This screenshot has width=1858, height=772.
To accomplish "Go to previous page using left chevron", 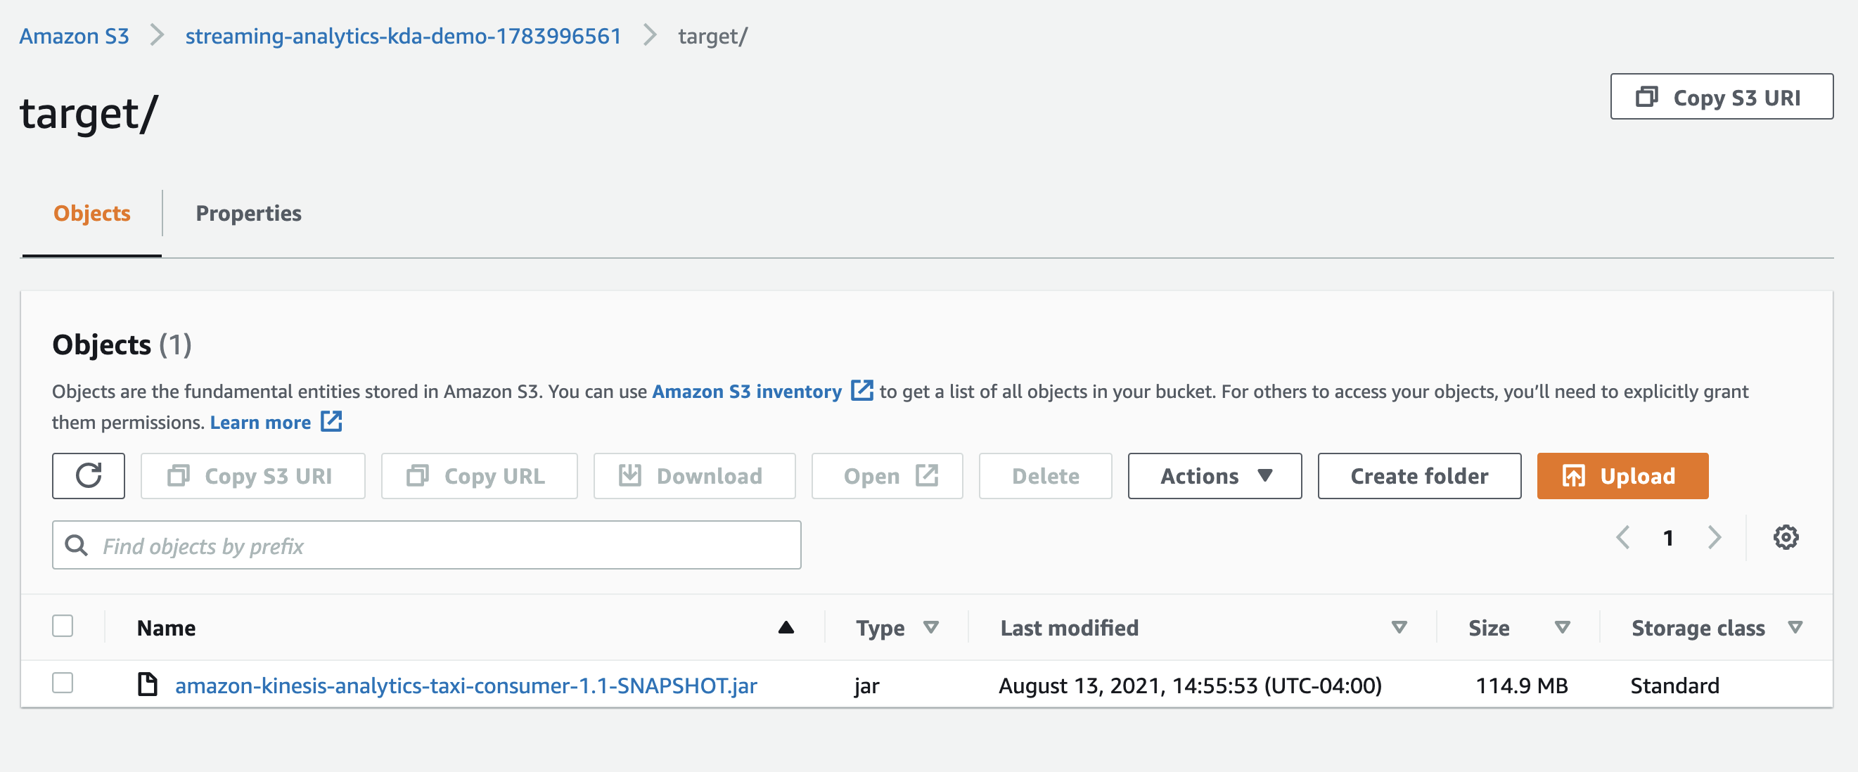I will click(1623, 537).
